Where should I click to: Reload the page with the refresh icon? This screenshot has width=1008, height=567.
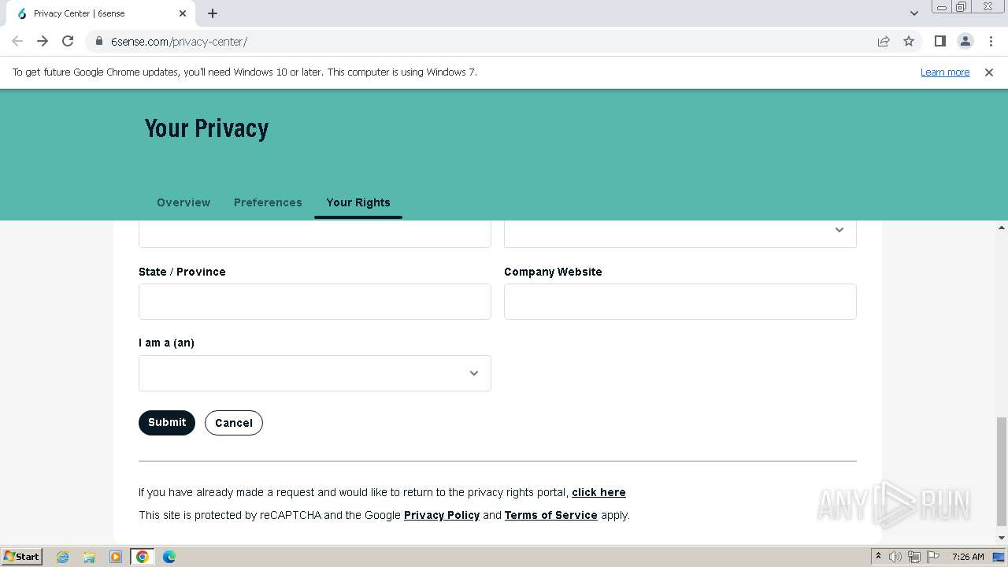(x=68, y=41)
